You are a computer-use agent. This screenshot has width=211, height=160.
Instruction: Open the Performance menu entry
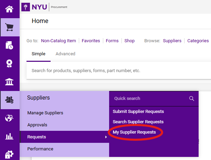[40, 149]
